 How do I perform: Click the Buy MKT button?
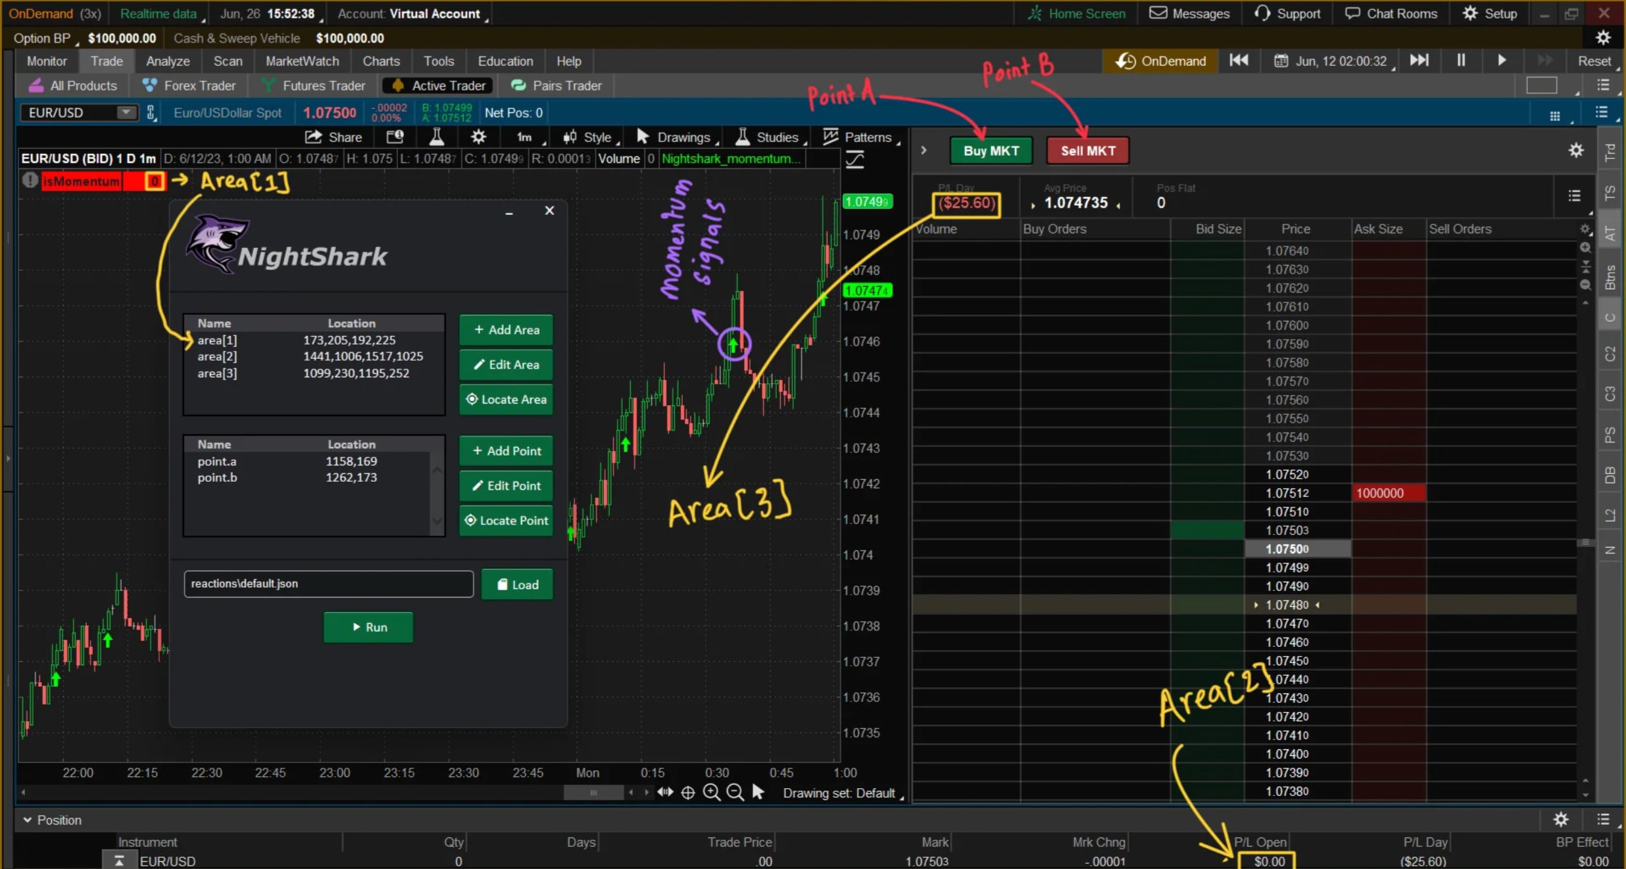pos(991,150)
